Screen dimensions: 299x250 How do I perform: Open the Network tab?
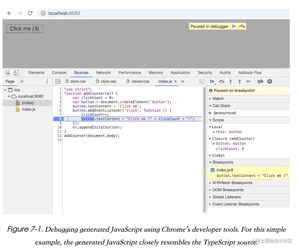click(103, 73)
